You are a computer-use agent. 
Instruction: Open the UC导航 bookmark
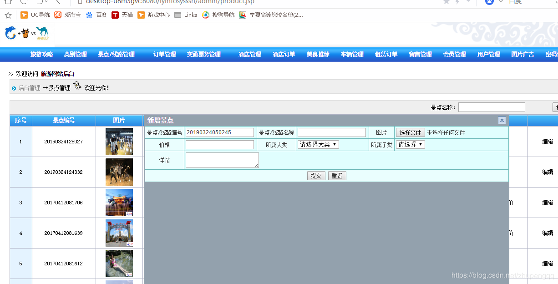[36, 15]
